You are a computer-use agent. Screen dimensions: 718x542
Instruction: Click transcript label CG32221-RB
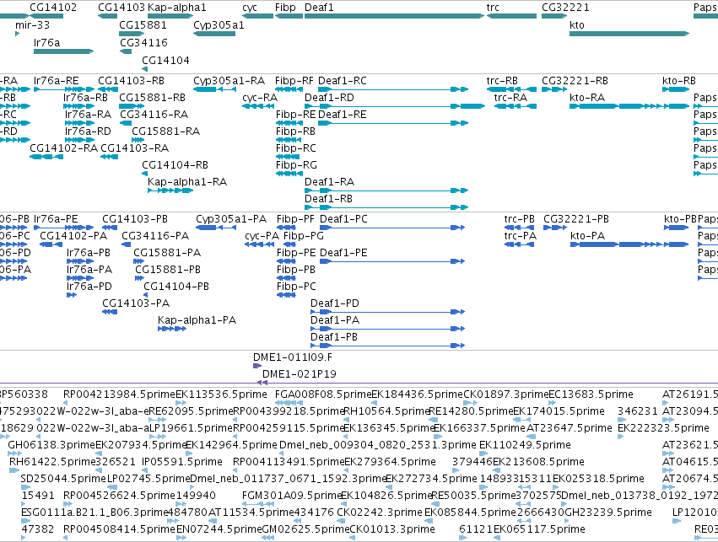pos(575,81)
